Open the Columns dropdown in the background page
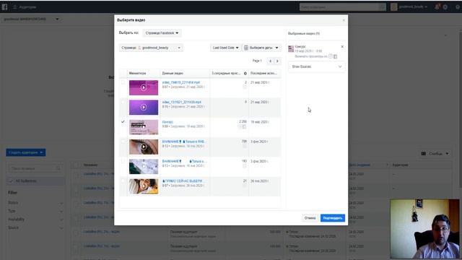The image size is (462, 260). pos(435,154)
